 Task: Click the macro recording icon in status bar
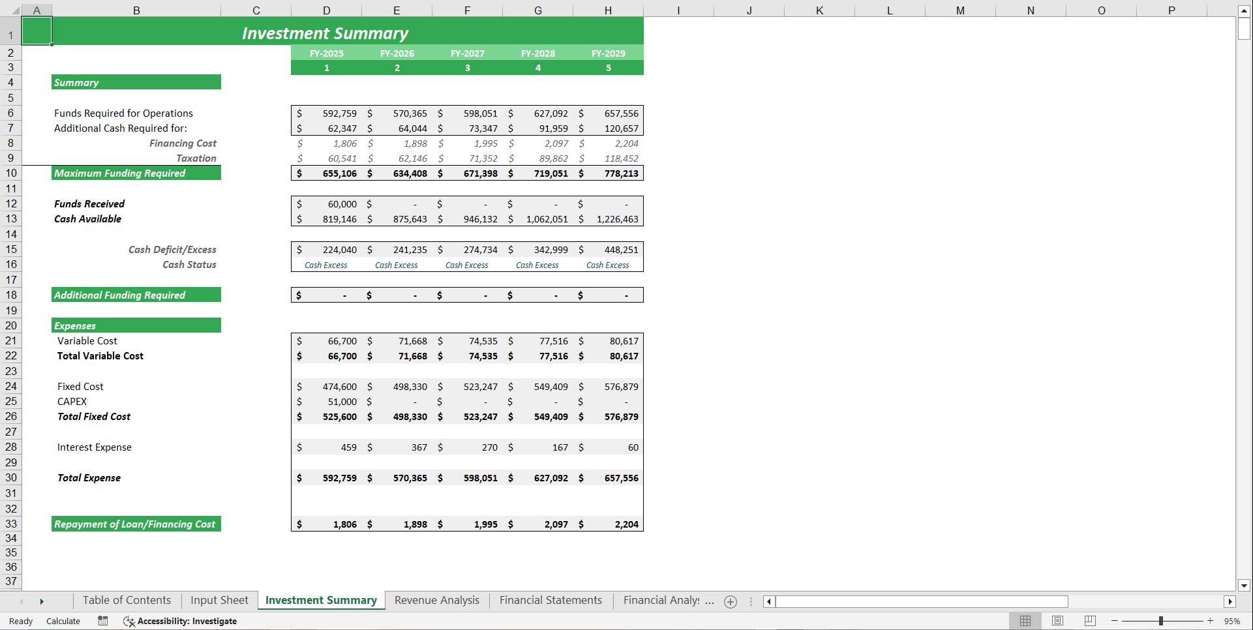102,621
